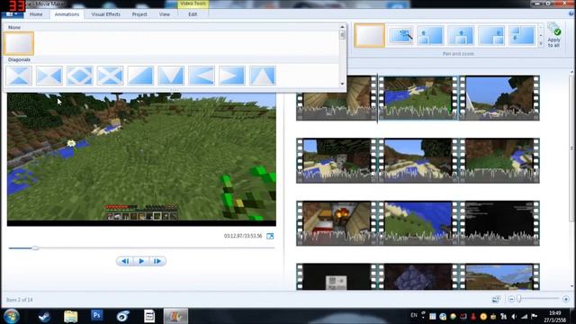Open the Movie Maker file menu button
The width and height of the screenshot is (576, 324).
[13, 14]
